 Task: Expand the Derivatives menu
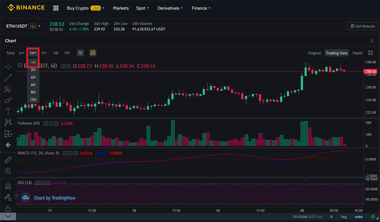(170, 8)
